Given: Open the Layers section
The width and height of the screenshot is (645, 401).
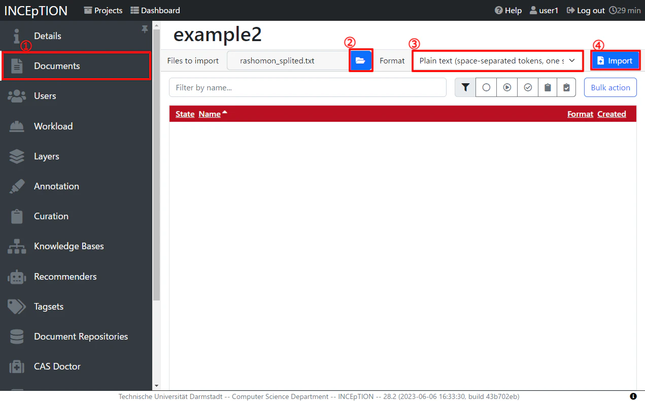Looking at the screenshot, I should click(76, 156).
